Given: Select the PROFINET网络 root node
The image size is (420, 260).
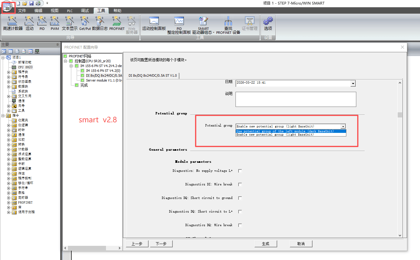Looking at the screenshot, I should tap(78, 56).
